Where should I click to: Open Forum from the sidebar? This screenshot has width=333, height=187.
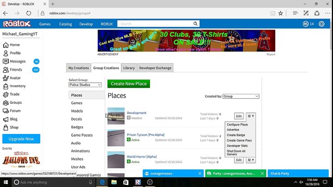(12, 111)
